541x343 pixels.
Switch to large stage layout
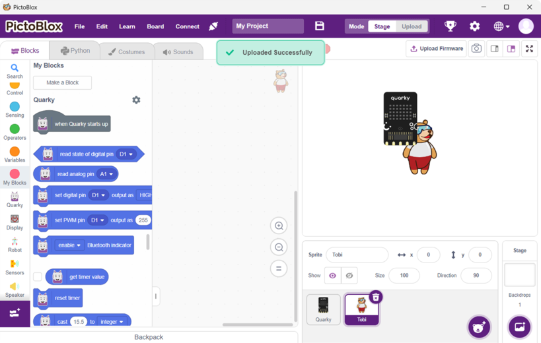click(511, 49)
